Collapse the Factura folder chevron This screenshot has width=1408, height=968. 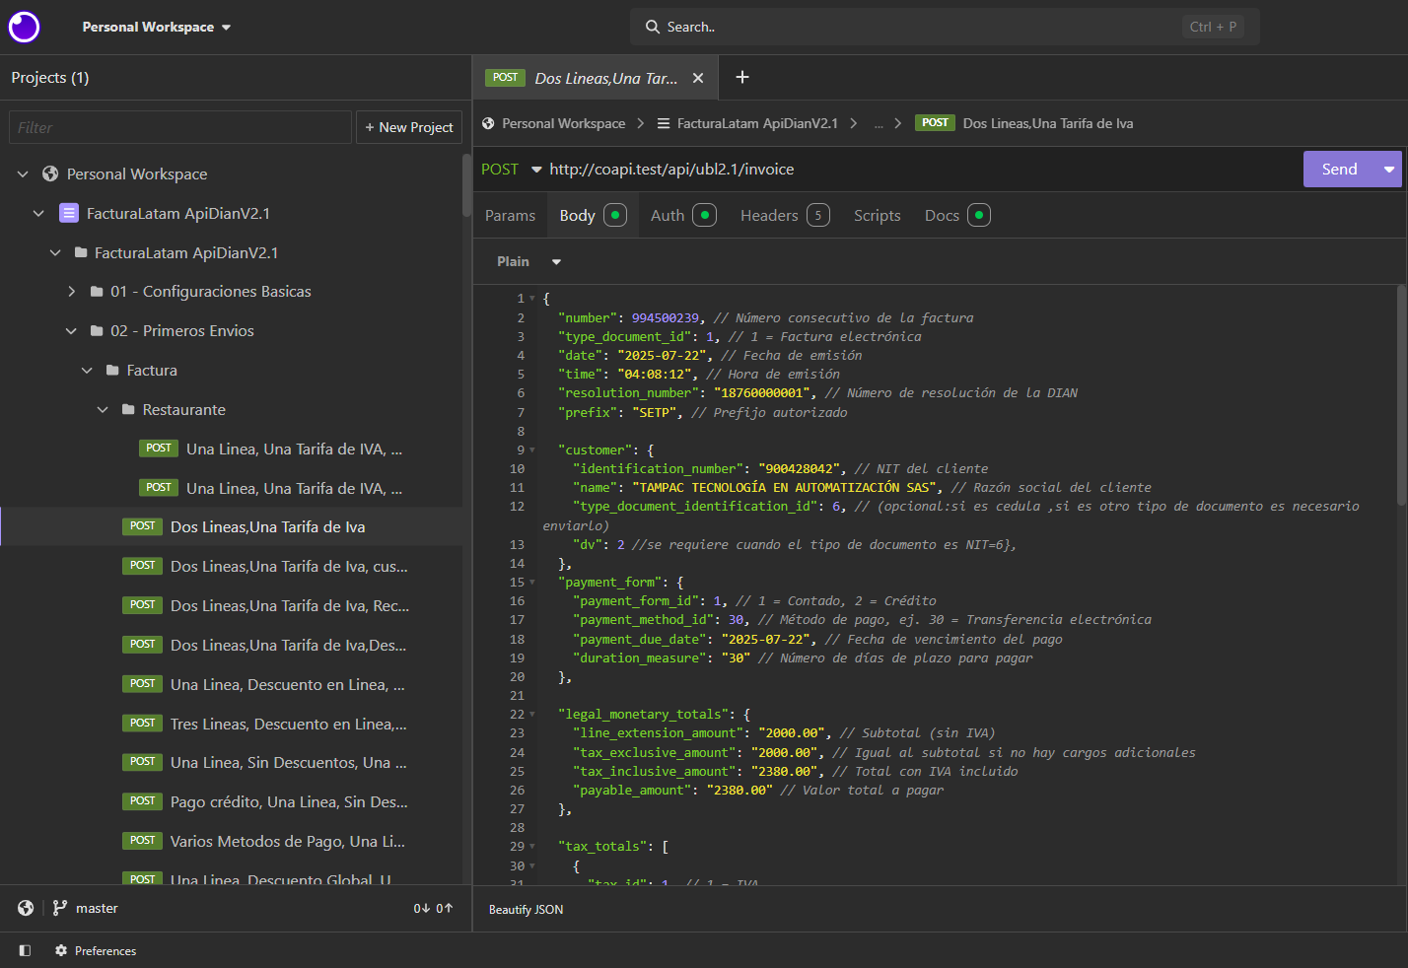coord(87,371)
